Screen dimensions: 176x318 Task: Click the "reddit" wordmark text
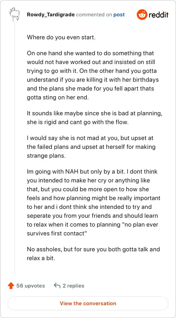159,15
